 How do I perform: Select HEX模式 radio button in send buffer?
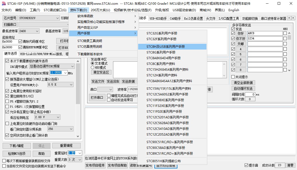[x=92, y=67]
